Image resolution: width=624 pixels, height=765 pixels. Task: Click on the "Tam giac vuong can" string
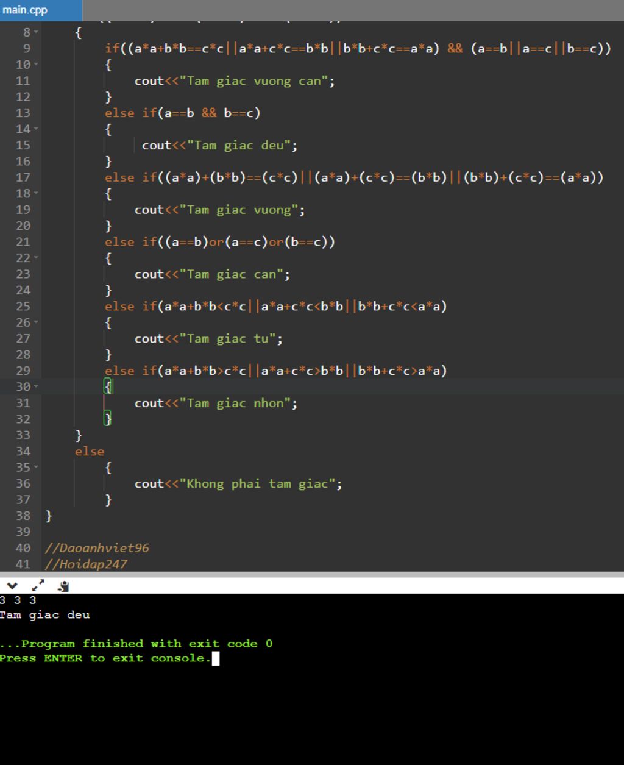coord(252,81)
